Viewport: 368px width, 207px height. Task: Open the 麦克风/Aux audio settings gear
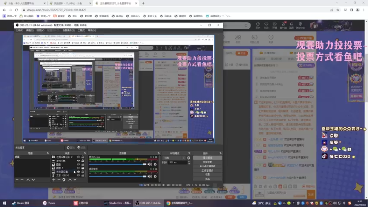coord(155,164)
